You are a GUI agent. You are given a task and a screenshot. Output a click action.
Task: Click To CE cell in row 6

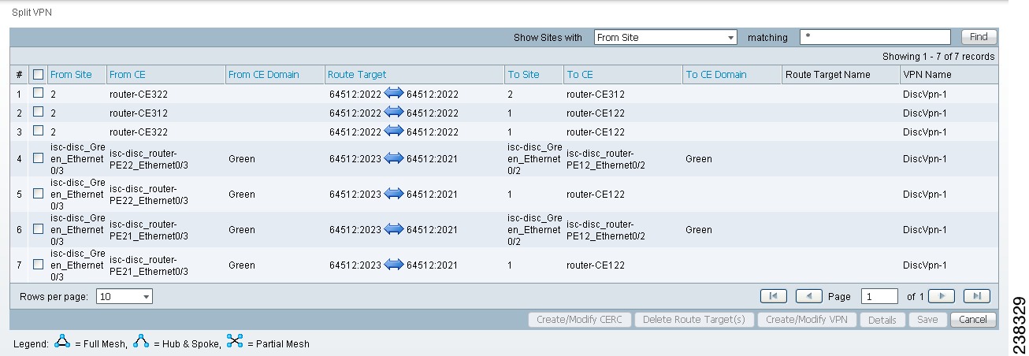point(606,229)
